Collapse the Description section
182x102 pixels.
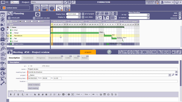pyautogui.click(x=9, y=62)
